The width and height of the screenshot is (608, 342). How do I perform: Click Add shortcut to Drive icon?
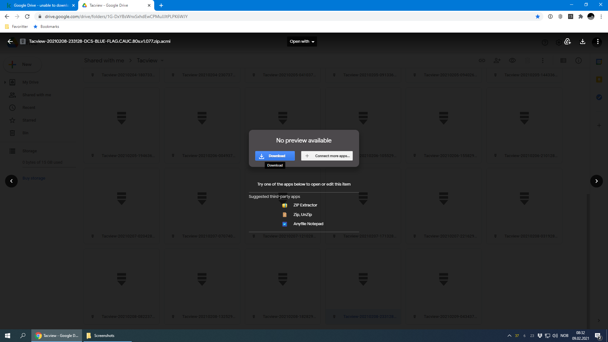(x=567, y=41)
